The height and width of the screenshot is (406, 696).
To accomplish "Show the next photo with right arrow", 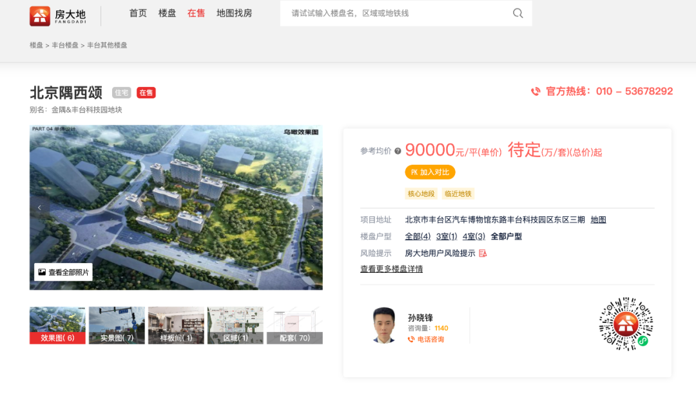I will click(313, 207).
